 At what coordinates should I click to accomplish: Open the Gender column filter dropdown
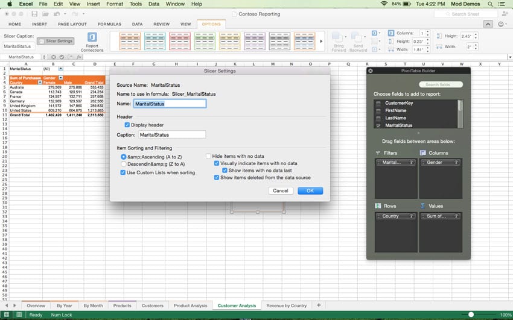(60, 78)
